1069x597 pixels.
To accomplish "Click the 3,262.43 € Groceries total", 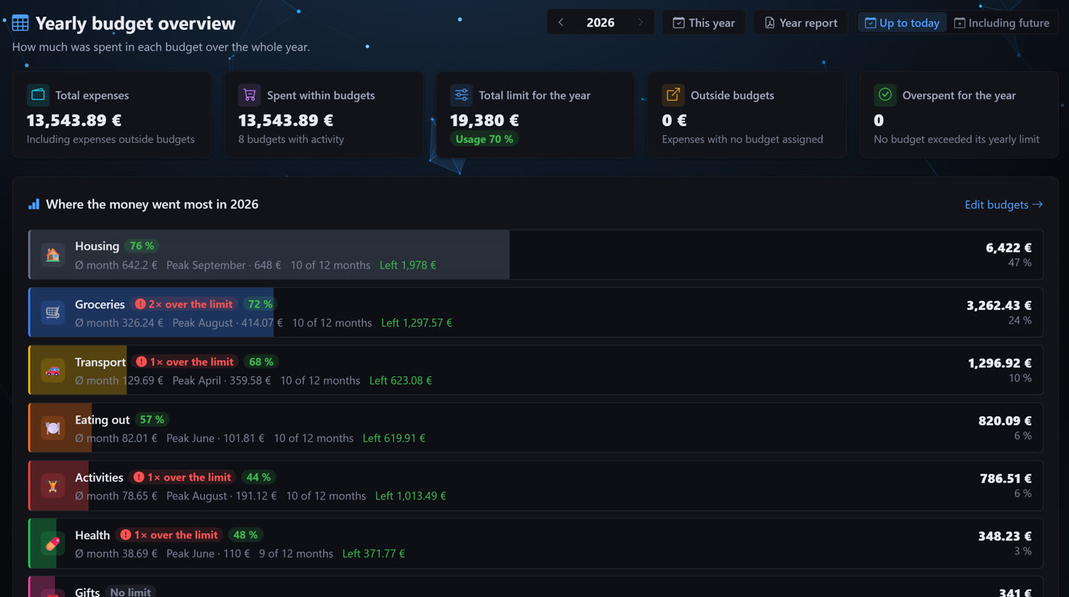I will point(1000,305).
